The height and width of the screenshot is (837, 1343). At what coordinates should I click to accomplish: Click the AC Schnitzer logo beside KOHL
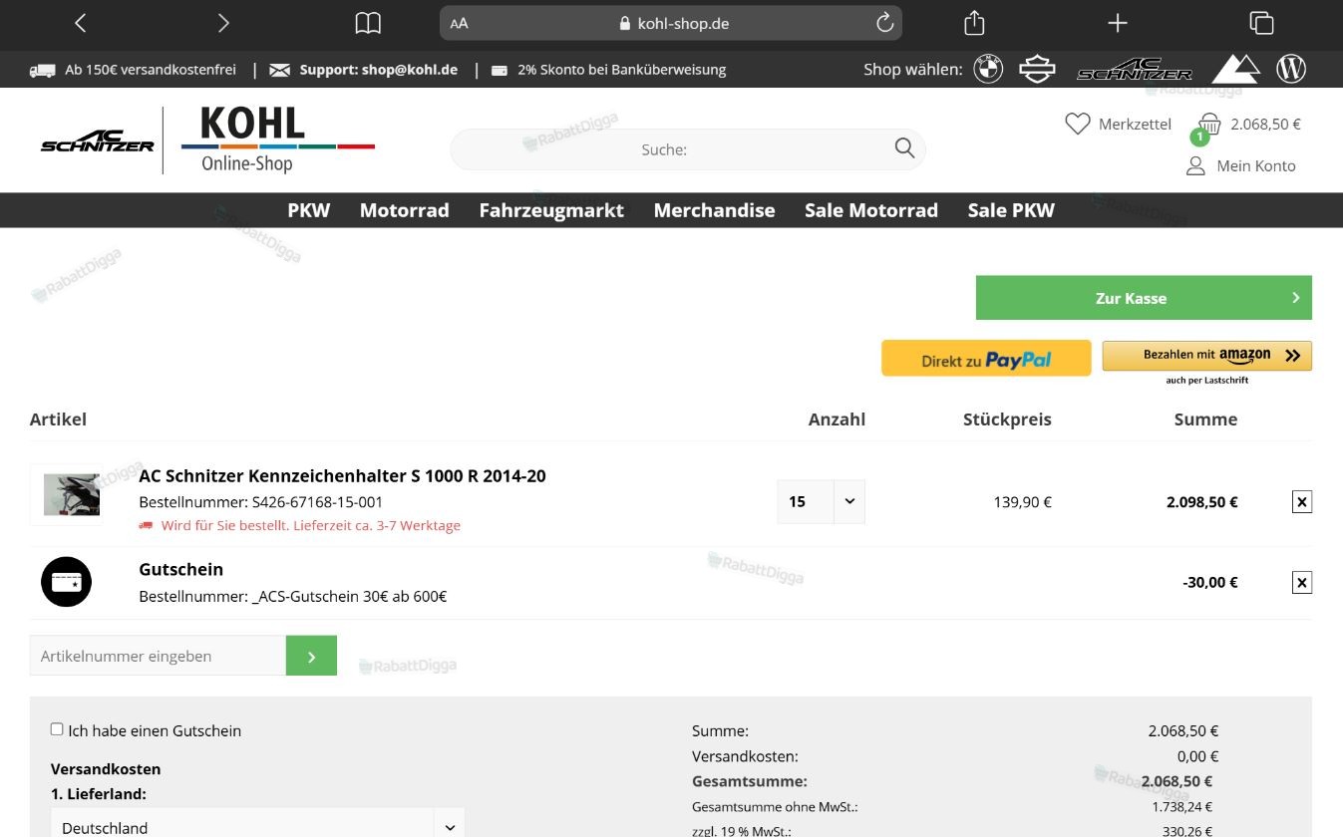98,141
